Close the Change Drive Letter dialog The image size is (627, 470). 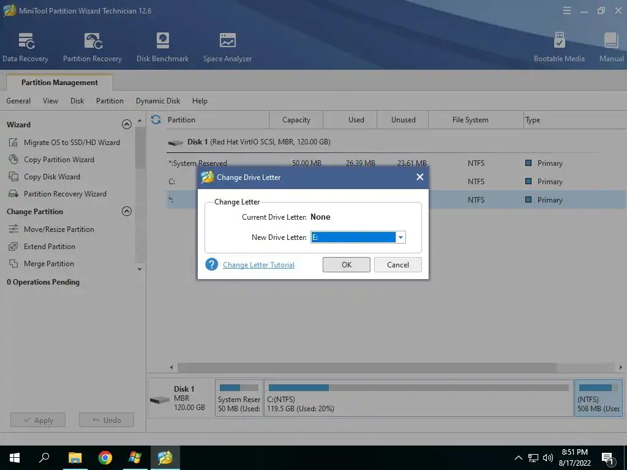pos(420,177)
